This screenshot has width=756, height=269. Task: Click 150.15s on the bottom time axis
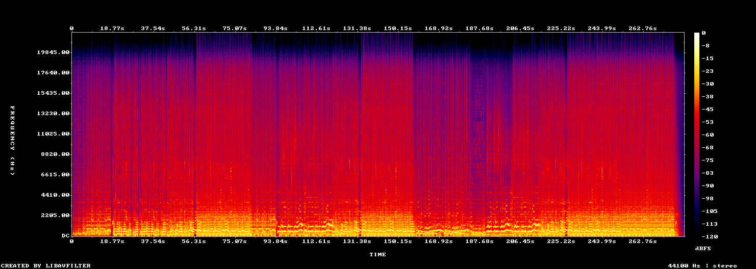click(x=398, y=241)
